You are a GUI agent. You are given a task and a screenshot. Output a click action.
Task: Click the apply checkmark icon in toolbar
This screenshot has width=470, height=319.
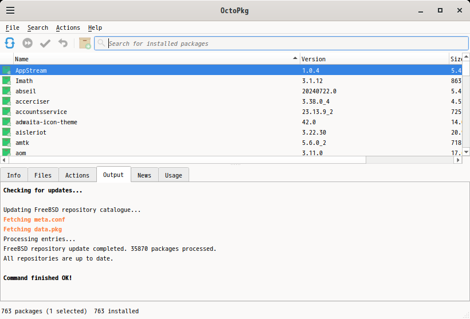click(45, 43)
